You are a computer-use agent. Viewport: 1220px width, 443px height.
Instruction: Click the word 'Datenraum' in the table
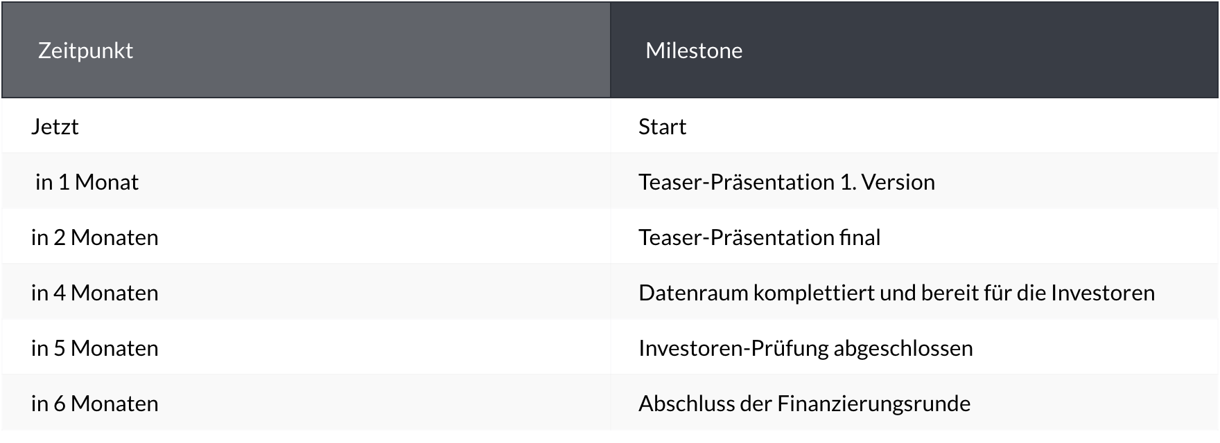(693, 293)
